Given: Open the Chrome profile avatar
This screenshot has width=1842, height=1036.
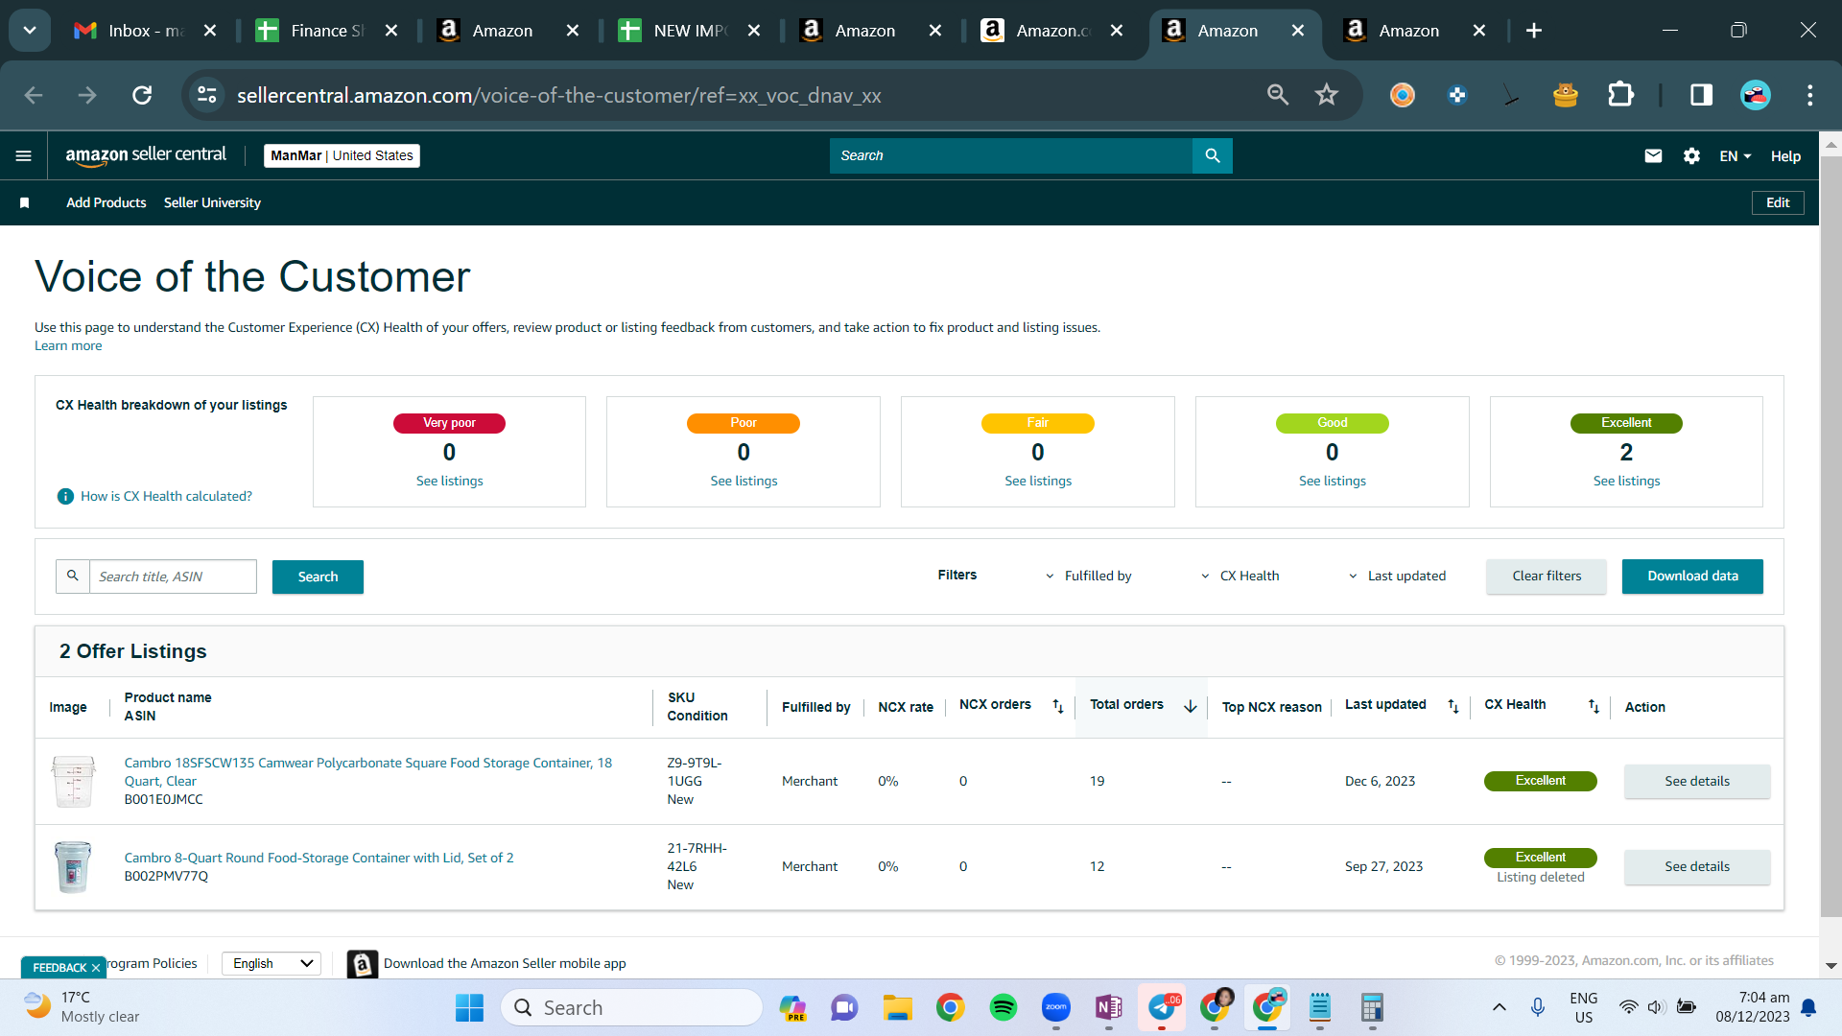Looking at the screenshot, I should [x=1756, y=95].
